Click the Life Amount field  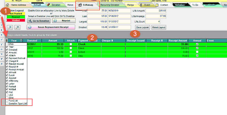point(156,11)
